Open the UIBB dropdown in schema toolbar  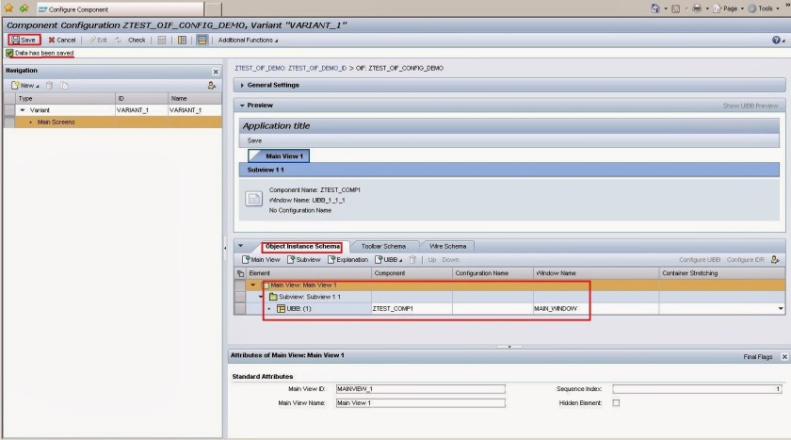click(388, 259)
